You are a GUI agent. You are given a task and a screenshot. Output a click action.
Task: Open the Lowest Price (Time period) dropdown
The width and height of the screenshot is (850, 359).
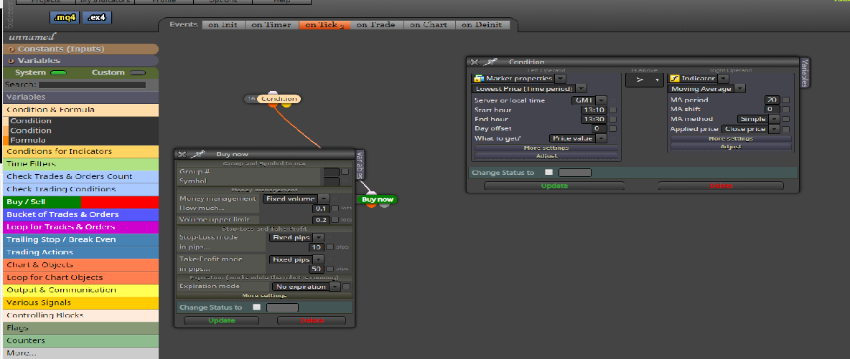click(x=581, y=88)
